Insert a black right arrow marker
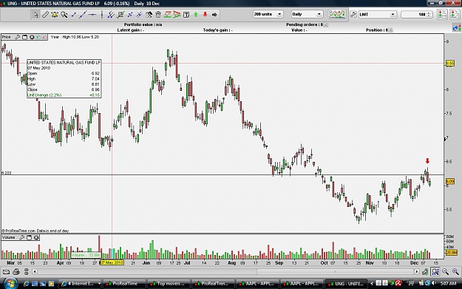This screenshot has width=462, height=289. tap(214, 15)
